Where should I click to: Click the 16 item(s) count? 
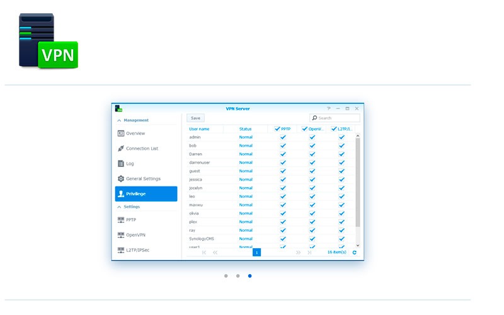point(336,253)
